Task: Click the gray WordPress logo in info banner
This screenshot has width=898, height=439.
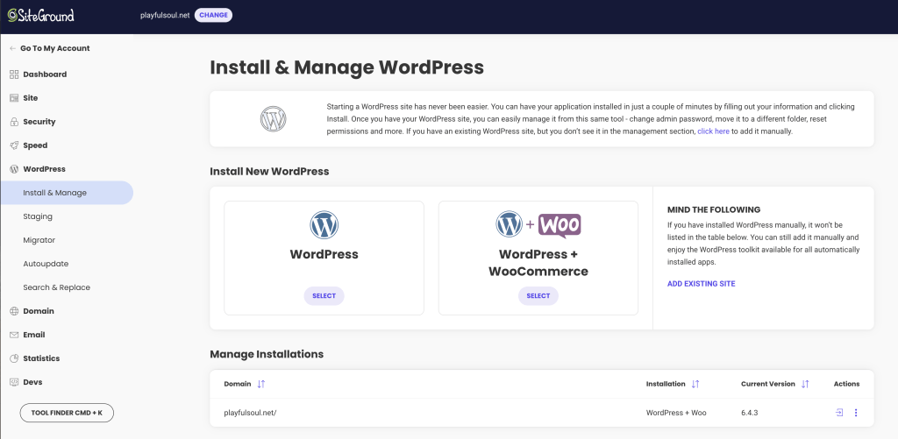Action: pyautogui.click(x=274, y=119)
